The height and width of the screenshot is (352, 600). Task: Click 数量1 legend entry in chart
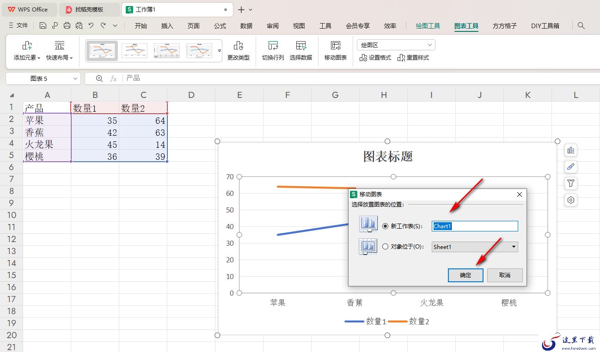[x=365, y=322]
